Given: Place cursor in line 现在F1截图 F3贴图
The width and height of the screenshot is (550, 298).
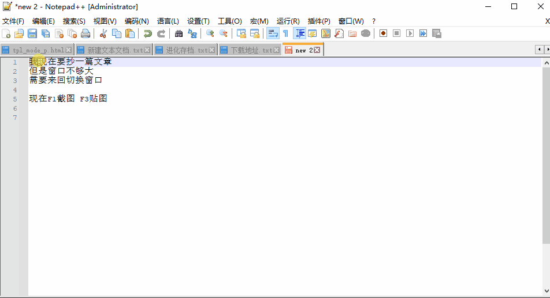Looking at the screenshot, I should click(68, 99).
